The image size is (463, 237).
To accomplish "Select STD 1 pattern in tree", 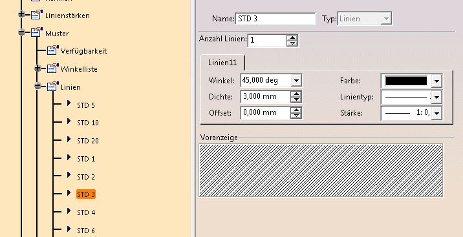I will [86, 159].
